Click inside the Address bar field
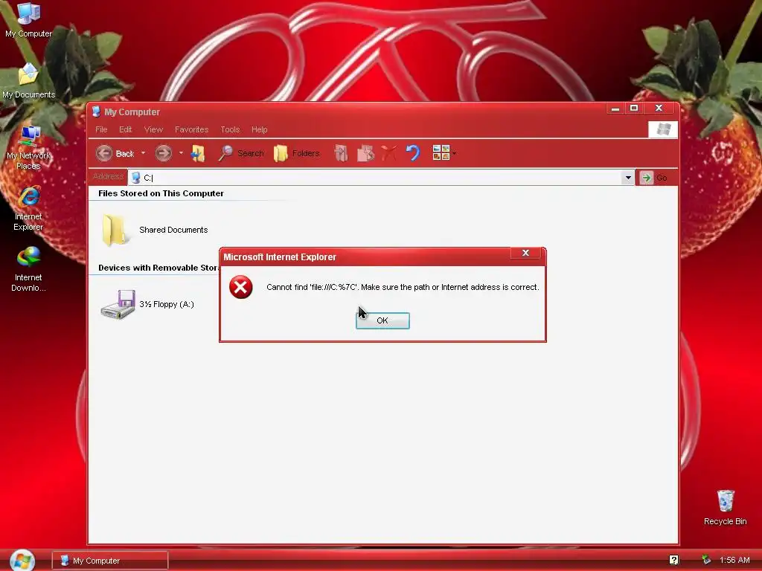The height and width of the screenshot is (571, 762). 374,178
